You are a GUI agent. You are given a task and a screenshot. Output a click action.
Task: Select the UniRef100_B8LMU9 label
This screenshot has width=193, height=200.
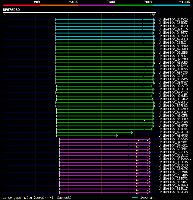[x=173, y=119]
